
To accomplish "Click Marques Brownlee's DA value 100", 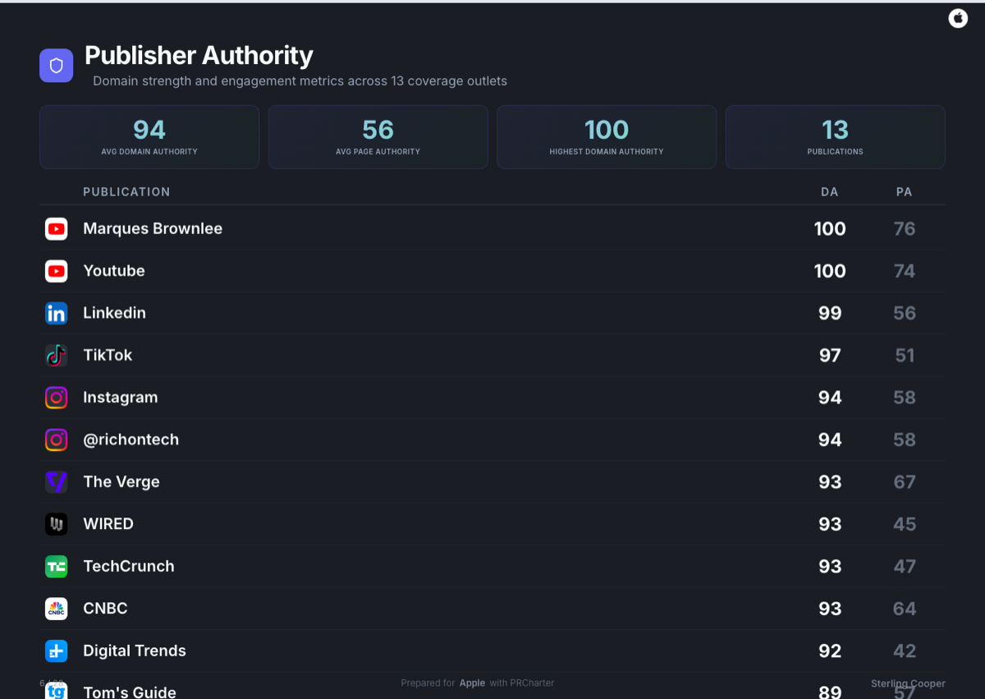I will (x=830, y=229).
